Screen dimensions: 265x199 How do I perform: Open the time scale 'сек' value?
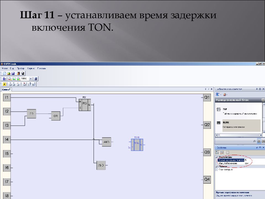pos(255,163)
